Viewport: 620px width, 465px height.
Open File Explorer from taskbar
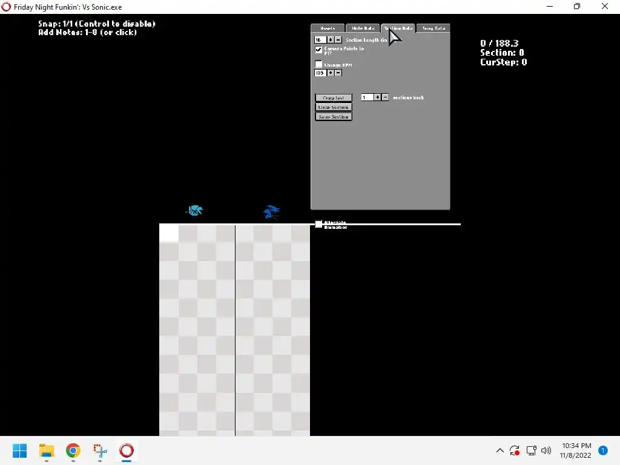[x=46, y=450]
